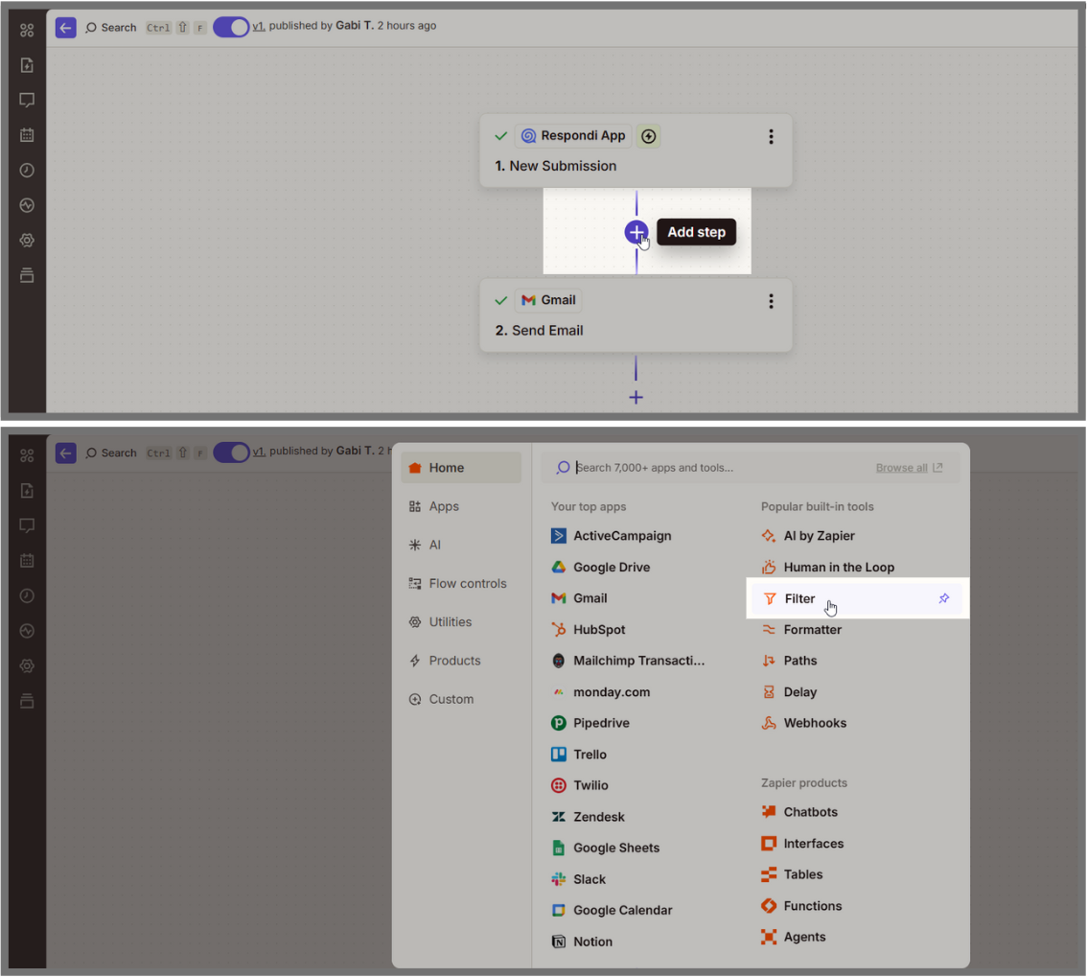Choose Filter from built-in tools
Viewport: 1087px width, 977px height.
[x=858, y=598]
